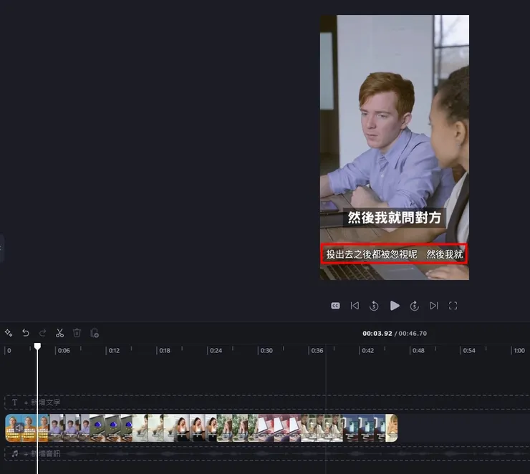
Task: Duplicate the selected clip
Action: pos(95,333)
